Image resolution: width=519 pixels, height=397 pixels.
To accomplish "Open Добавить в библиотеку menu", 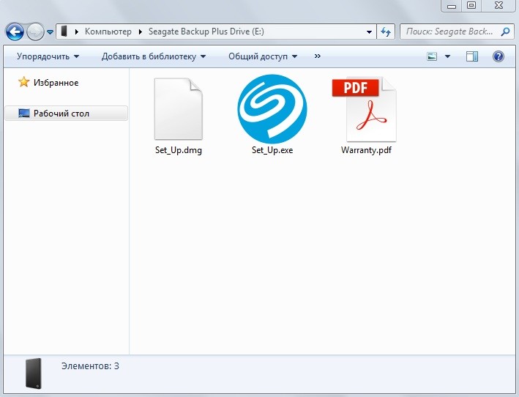I will [154, 56].
